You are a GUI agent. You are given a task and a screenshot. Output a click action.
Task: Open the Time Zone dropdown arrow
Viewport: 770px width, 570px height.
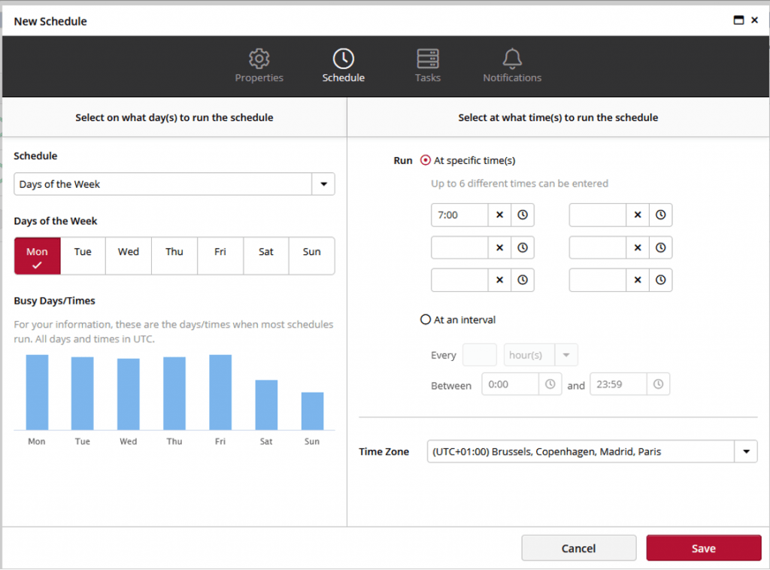tap(747, 452)
